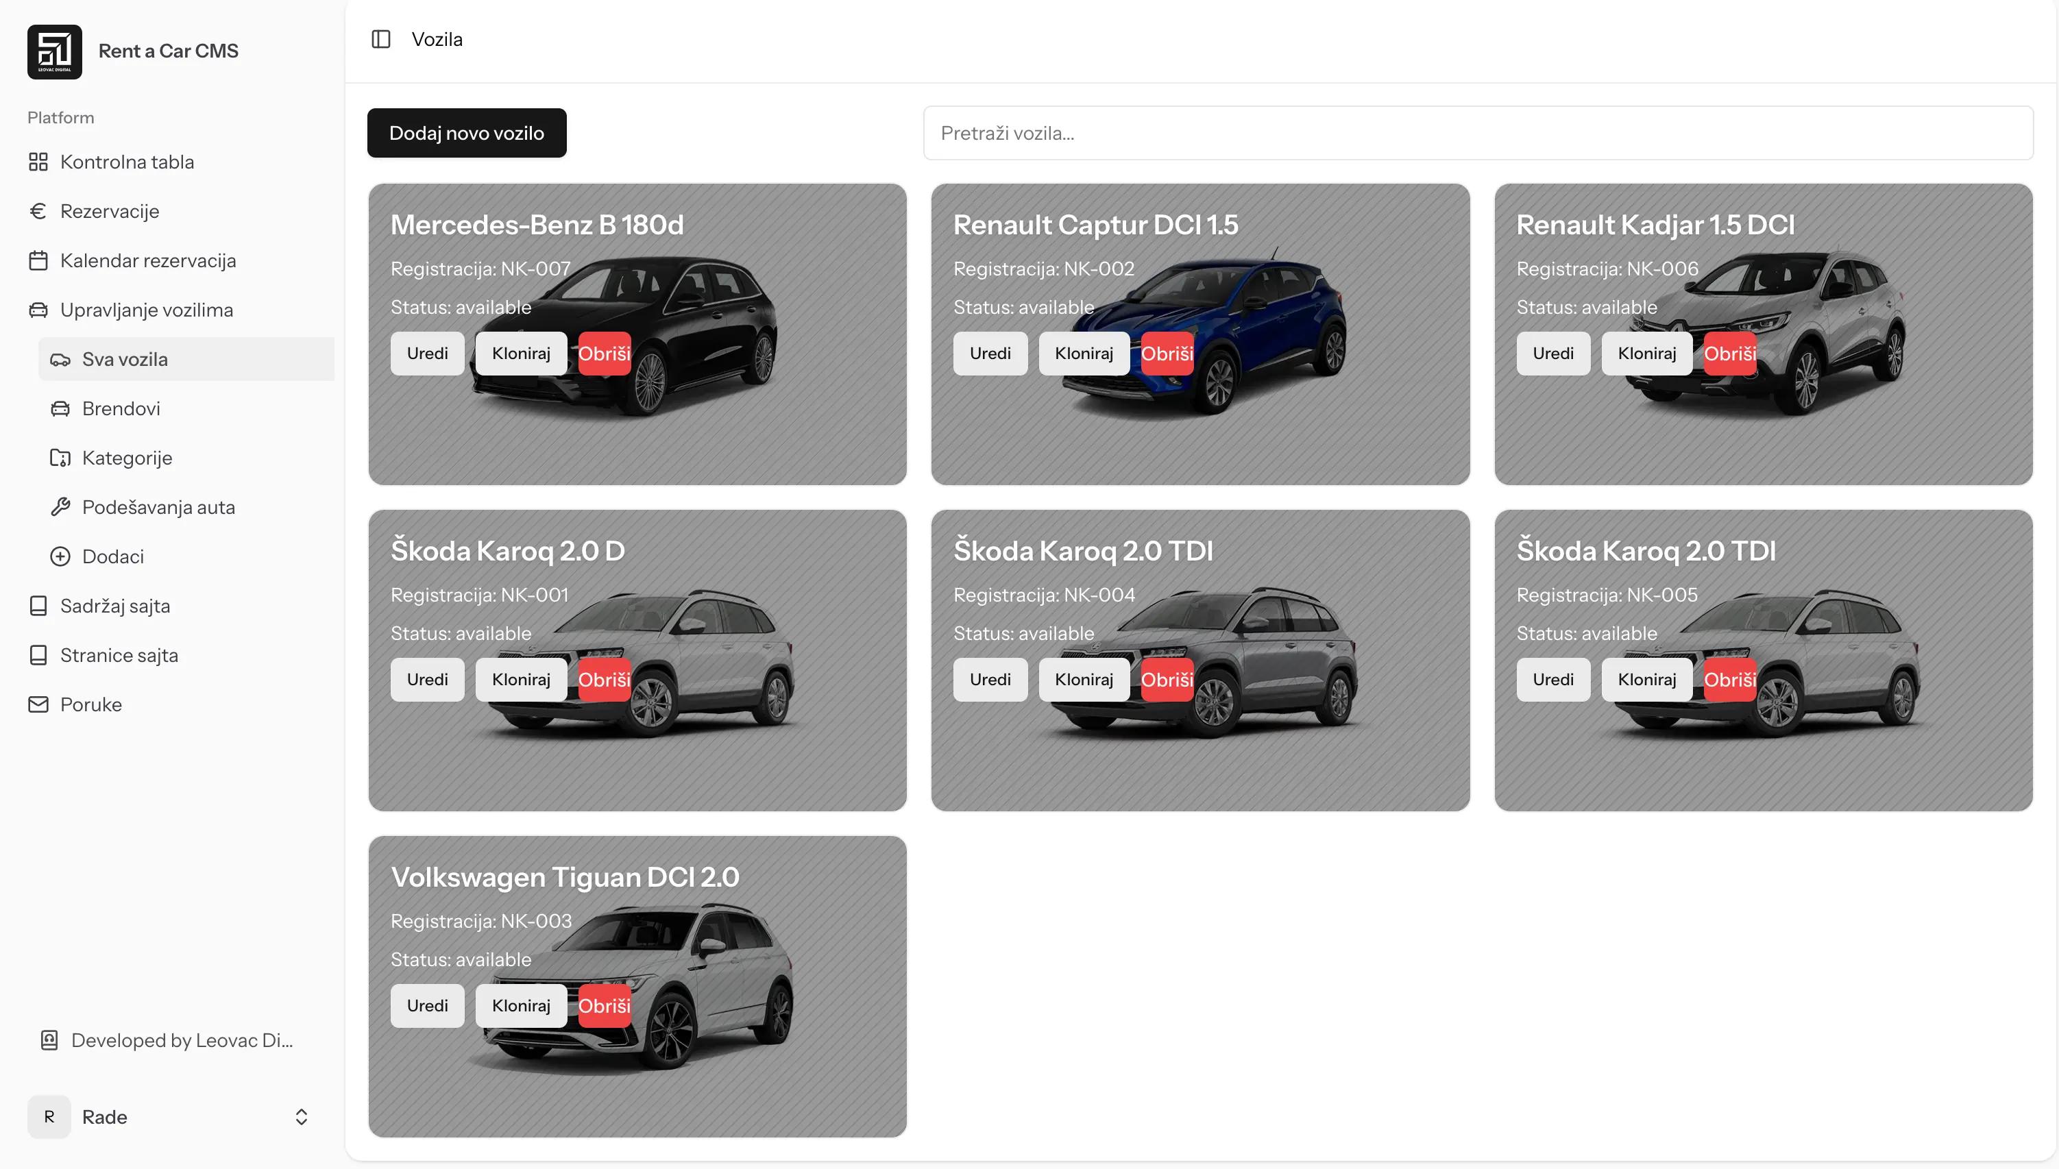Clone Renault Captur DCI 1.5 with Kloniraj
2059x1169 pixels.
click(x=1083, y=354)
